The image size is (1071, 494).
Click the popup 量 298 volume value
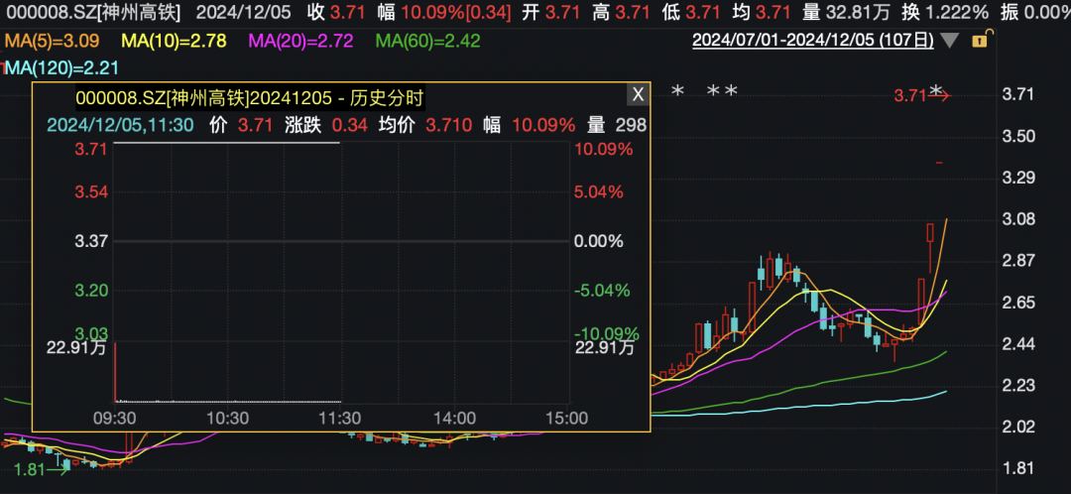coord(617,125)
